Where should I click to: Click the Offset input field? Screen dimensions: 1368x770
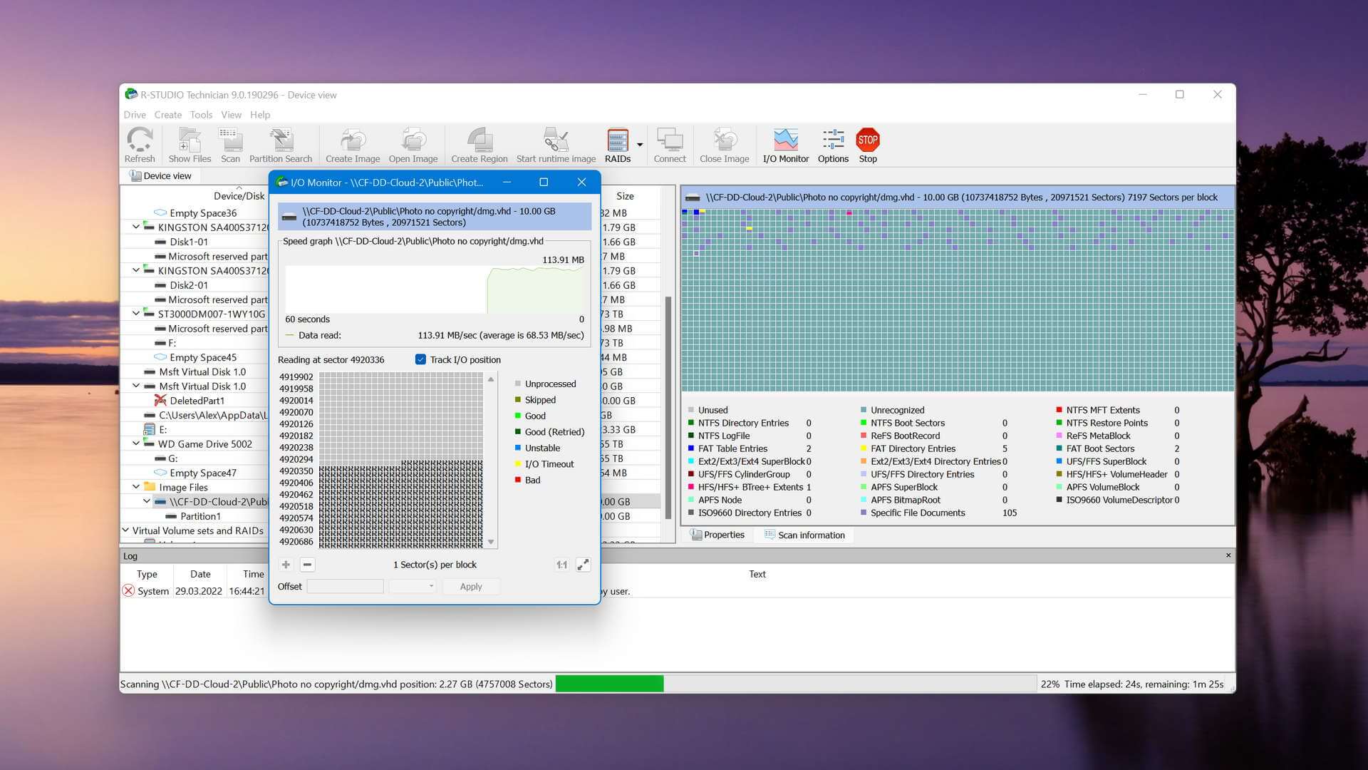point(345,586)
